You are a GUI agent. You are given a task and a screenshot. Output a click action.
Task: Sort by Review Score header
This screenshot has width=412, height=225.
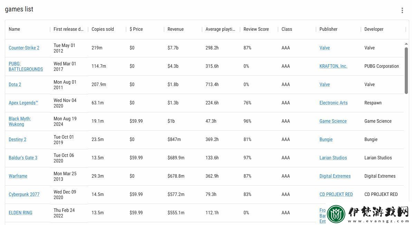256,29
